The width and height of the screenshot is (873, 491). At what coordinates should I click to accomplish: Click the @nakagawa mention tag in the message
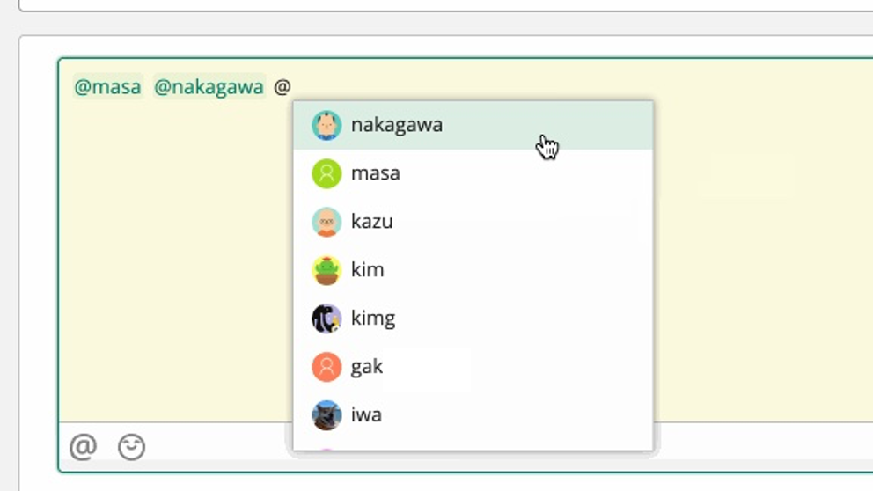209,87
